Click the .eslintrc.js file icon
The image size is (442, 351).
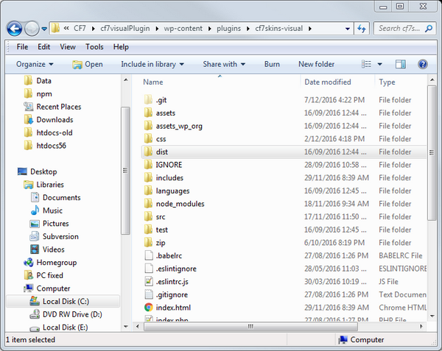point(148,282)
